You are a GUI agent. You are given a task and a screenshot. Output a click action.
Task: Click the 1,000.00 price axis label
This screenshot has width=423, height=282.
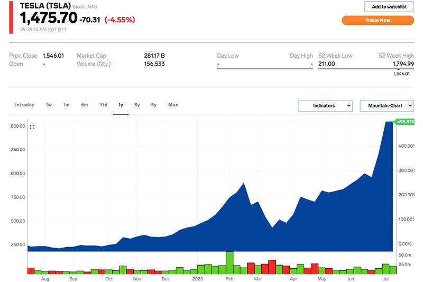pos(17,174)
